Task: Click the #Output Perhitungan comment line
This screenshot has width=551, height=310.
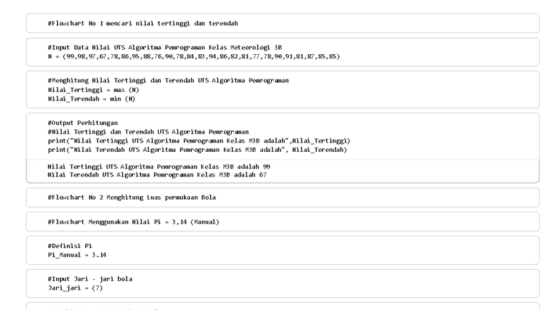Action: pos(82,122)
